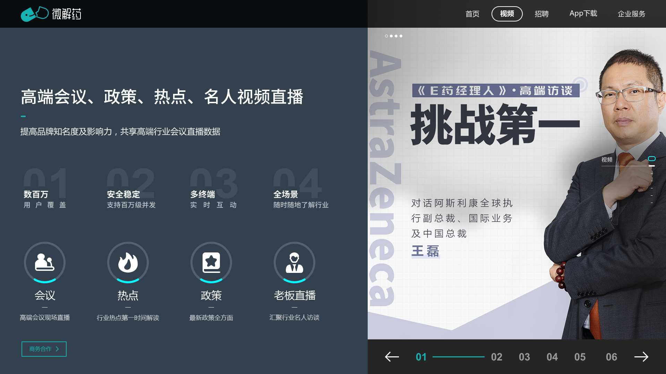The height and width of the screenshot is (374, 666).
Task: Click the 微解药 logo icon
Action: pos(35,14)
